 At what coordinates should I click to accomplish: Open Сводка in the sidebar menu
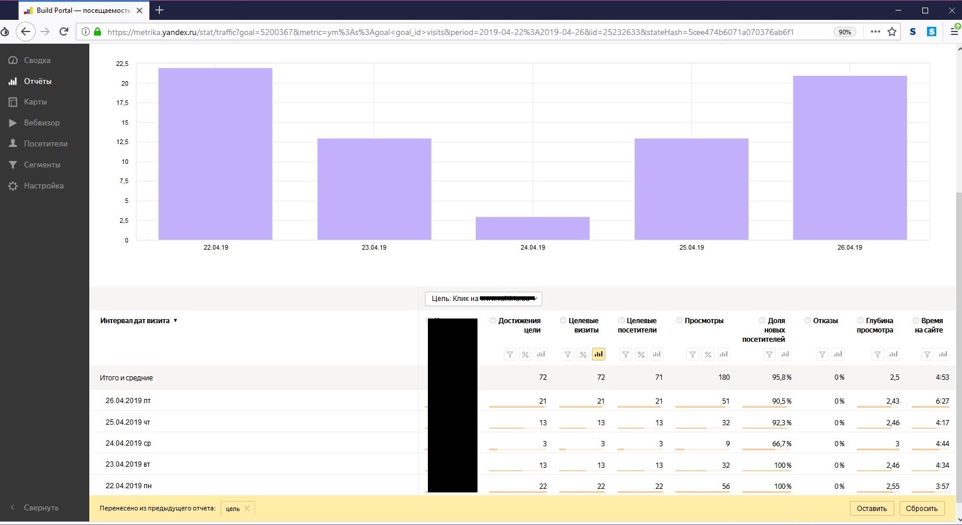(37, 60)
